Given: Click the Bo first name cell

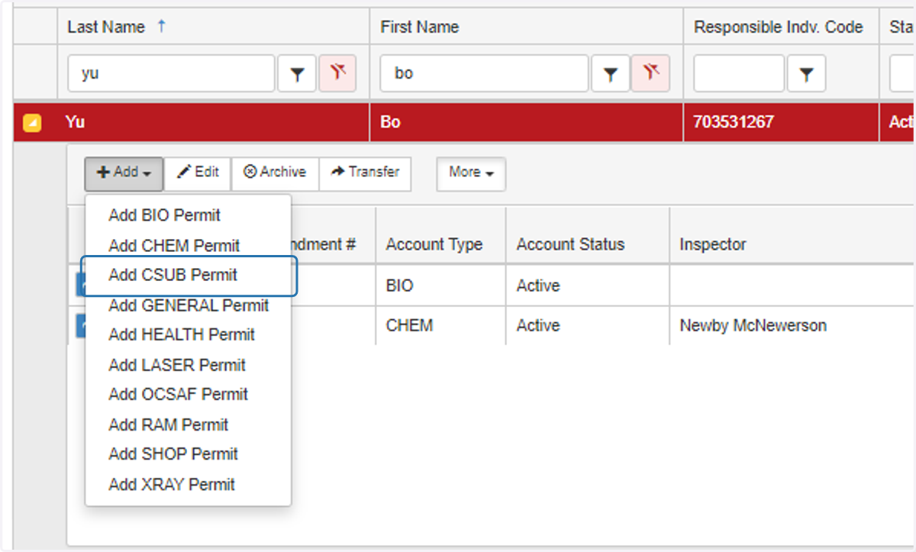Looking at the screenshot, I should point(527,122).
